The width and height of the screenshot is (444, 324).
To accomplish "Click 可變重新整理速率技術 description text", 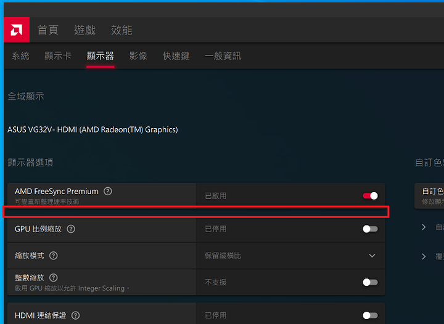I will pos(47,201).
